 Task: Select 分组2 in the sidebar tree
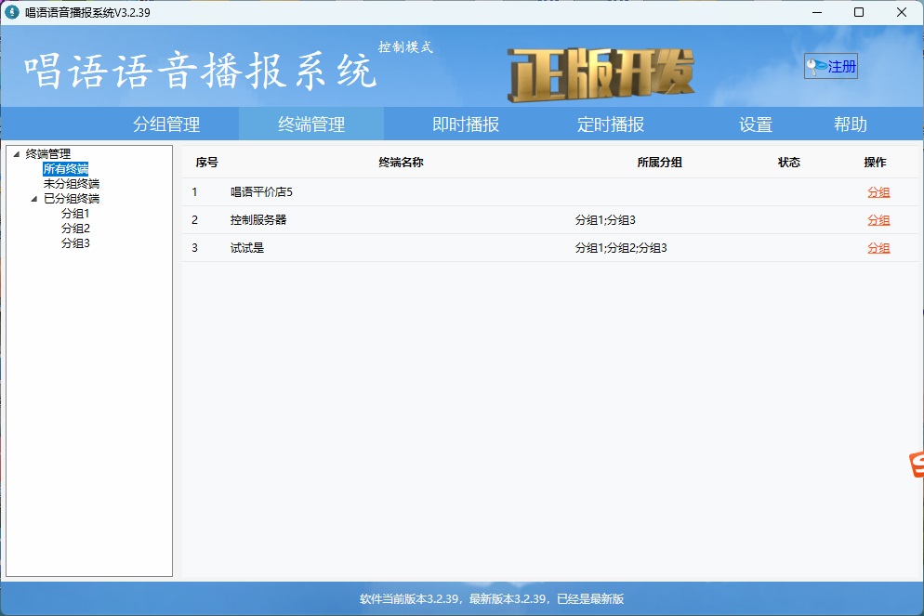[x=76, y=228]
